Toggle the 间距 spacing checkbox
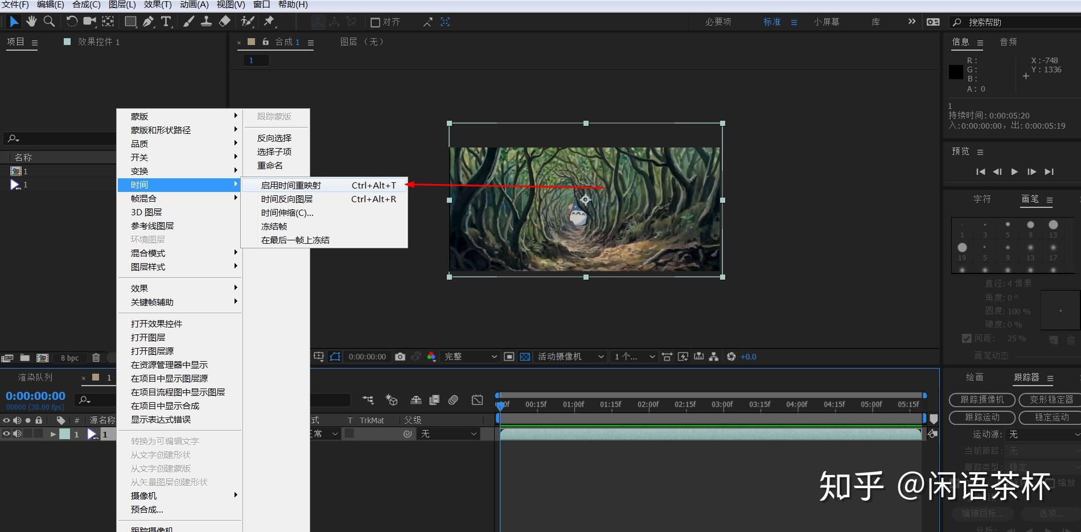Screen dimensions: 1081x532 pos(966,338)
